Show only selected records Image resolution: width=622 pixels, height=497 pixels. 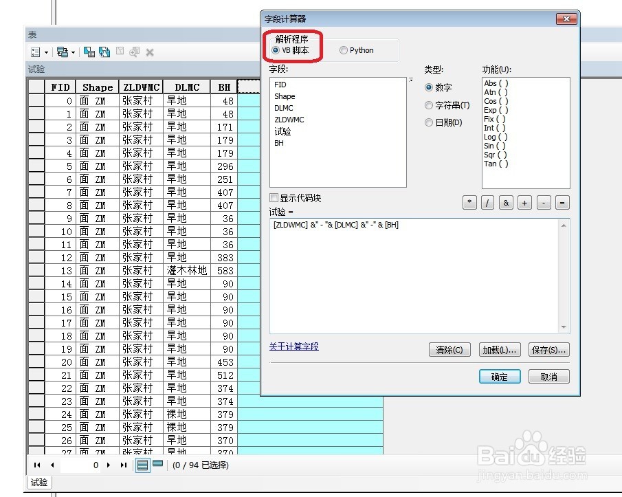[156, 465]
